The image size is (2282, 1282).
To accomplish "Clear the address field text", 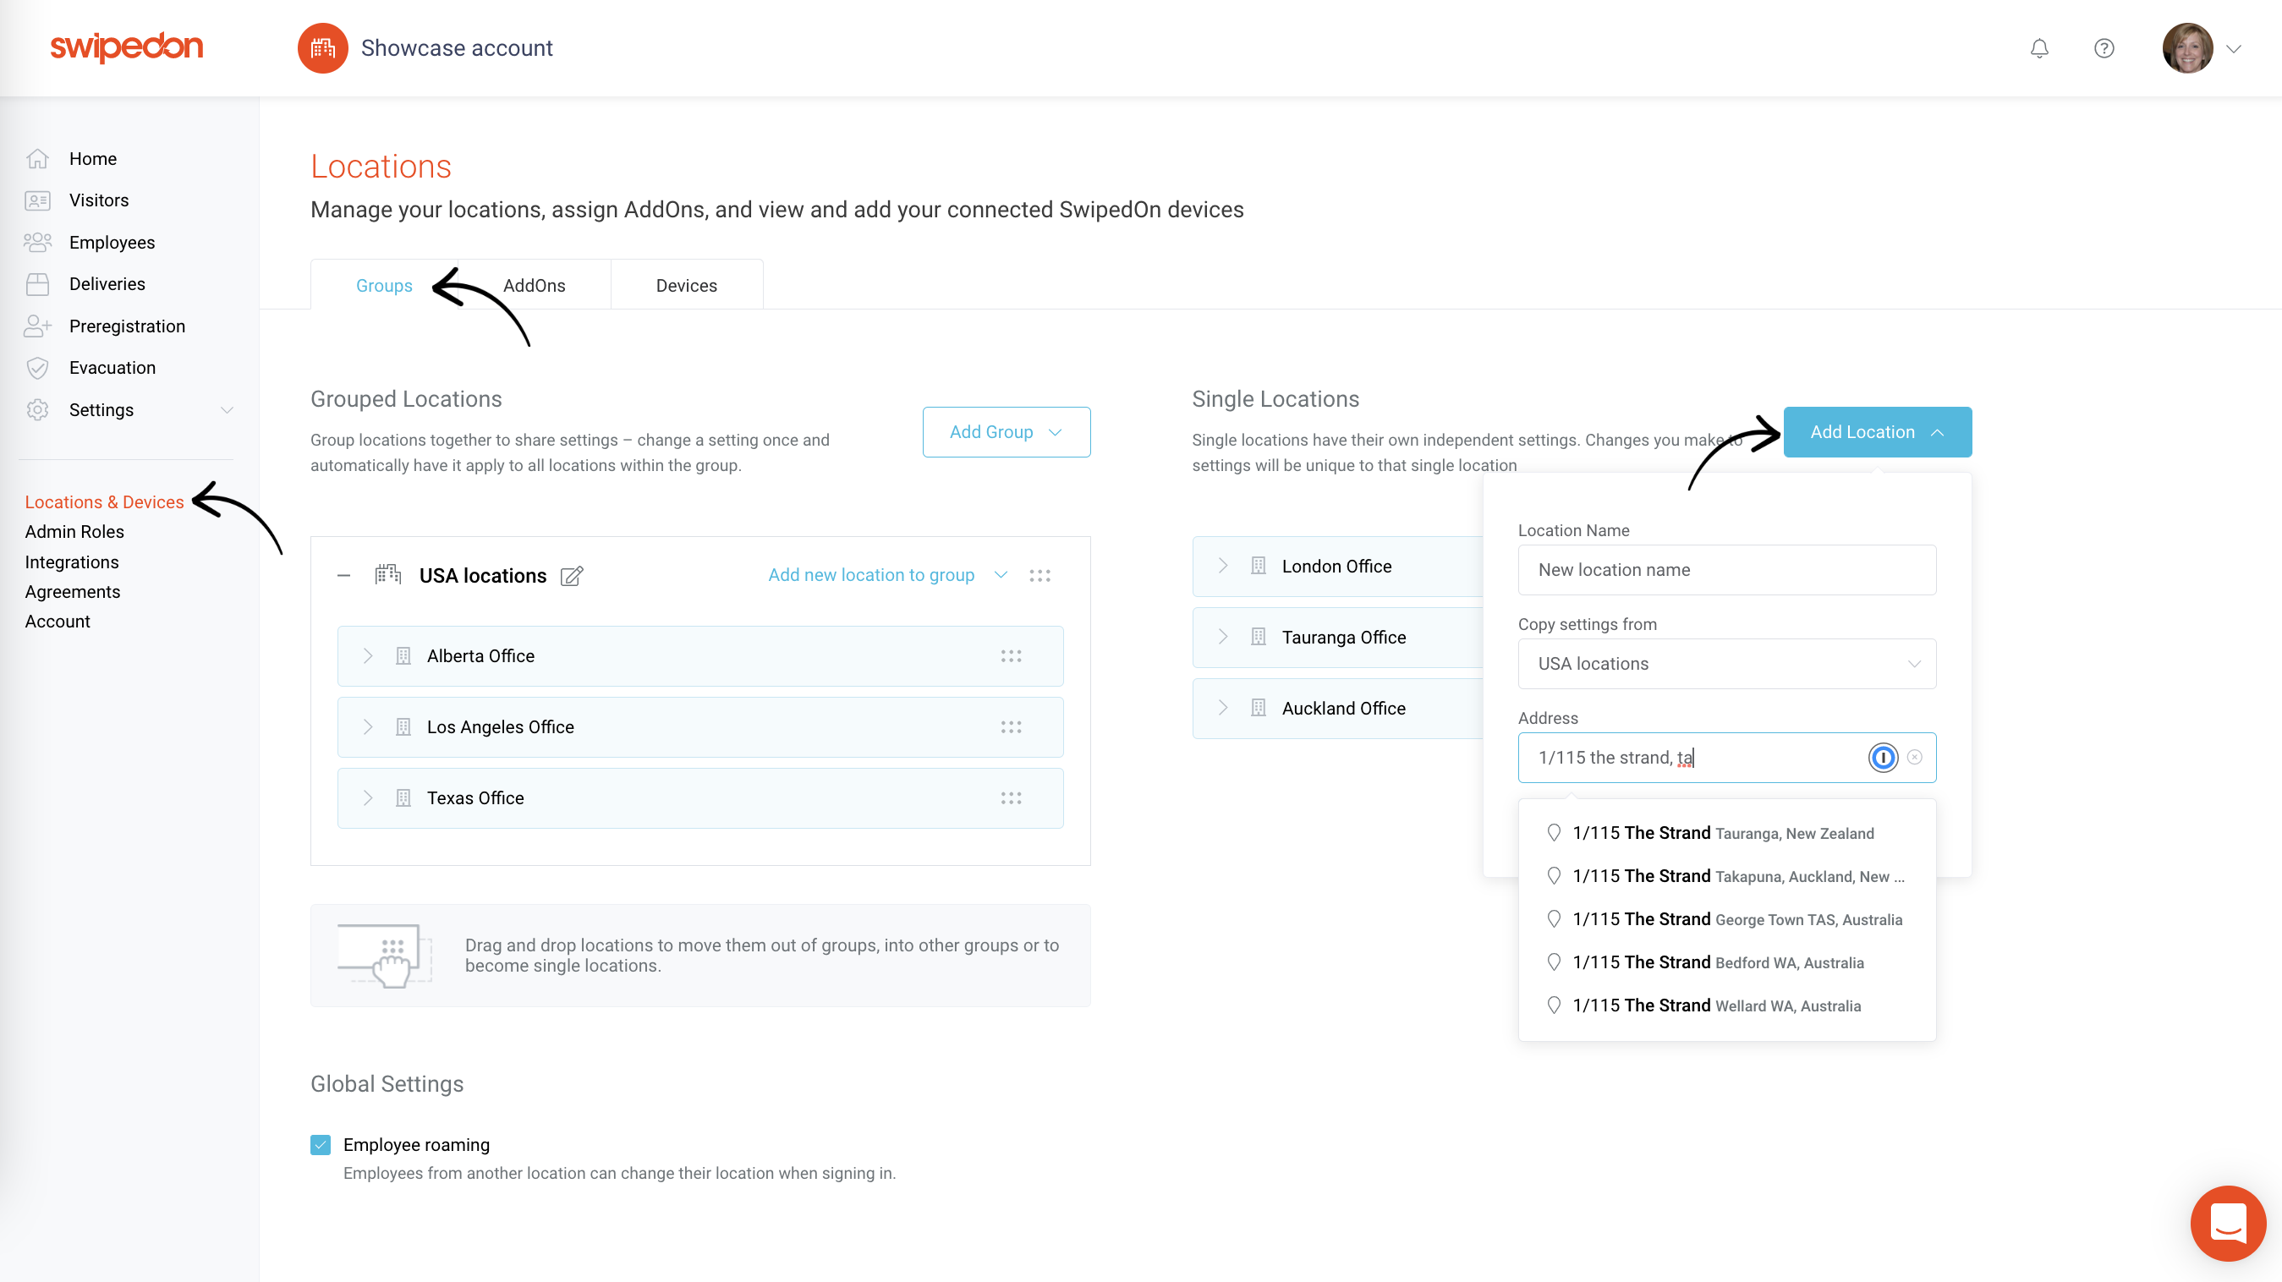I will 1914,758.
